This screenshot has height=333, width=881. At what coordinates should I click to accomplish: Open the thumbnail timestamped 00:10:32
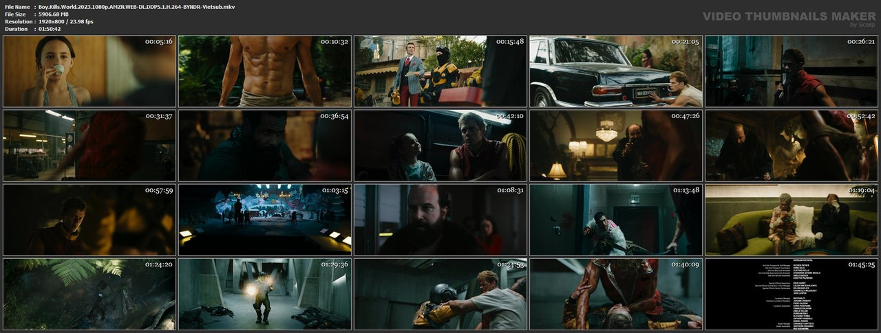[265, 71]
